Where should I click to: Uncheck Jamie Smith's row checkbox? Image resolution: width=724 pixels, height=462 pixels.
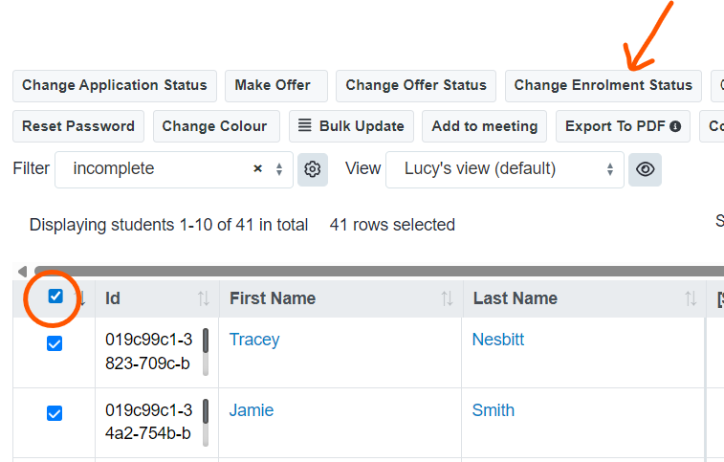click(55, 413)
